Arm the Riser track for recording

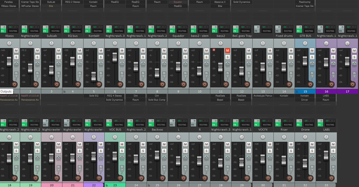[289, 178]
